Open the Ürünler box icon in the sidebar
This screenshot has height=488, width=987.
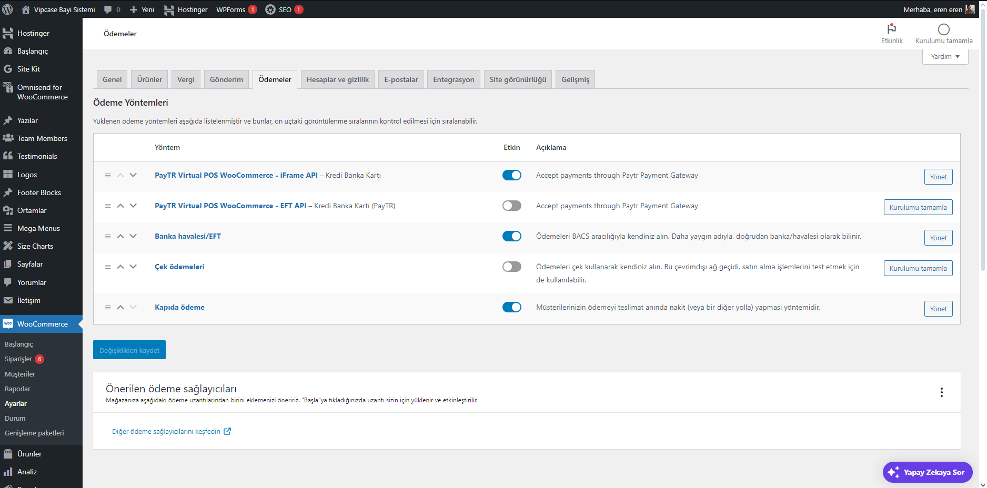coord(8,454)
